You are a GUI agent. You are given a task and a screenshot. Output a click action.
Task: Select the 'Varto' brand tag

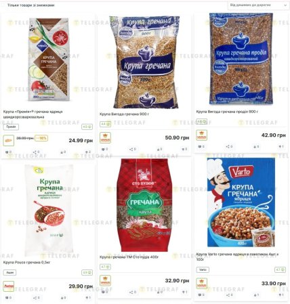203,269
